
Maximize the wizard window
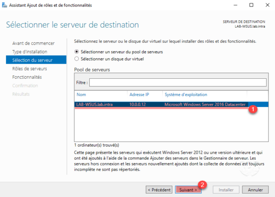pos(251,5)
